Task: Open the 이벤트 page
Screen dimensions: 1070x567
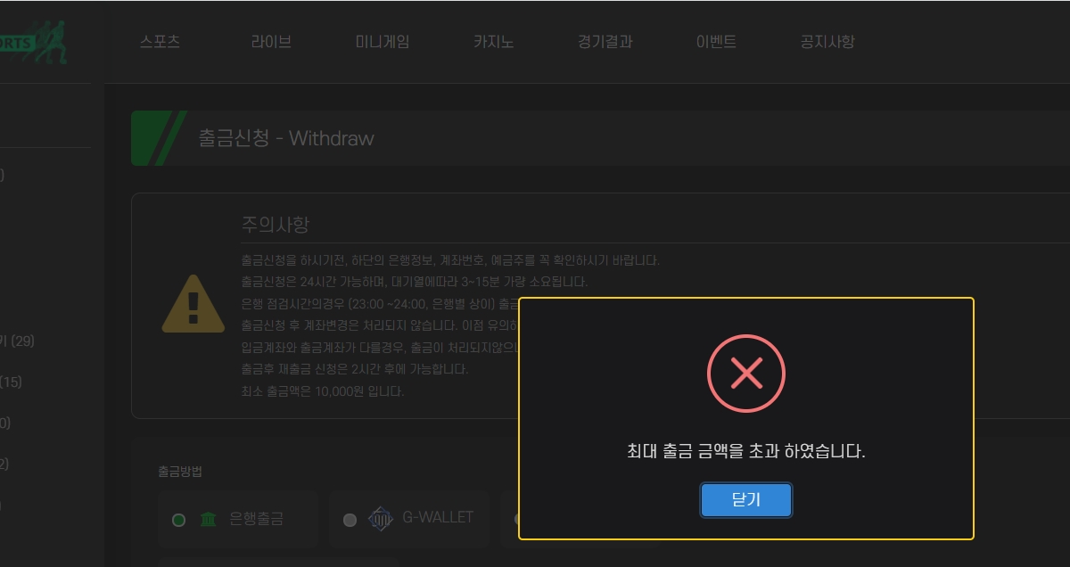Action: (x=716, y=42)
